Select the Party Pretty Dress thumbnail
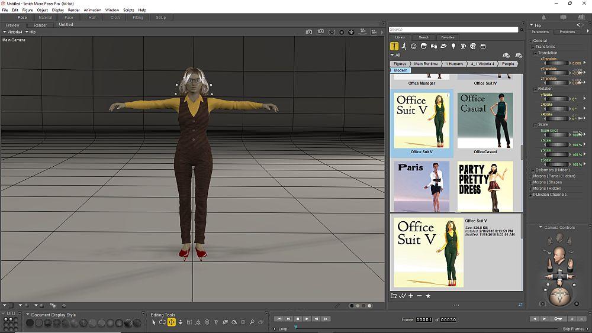Image resolution: width=592 pixels, height=333 pixels. pyautogui.click(x=485, y=186)
